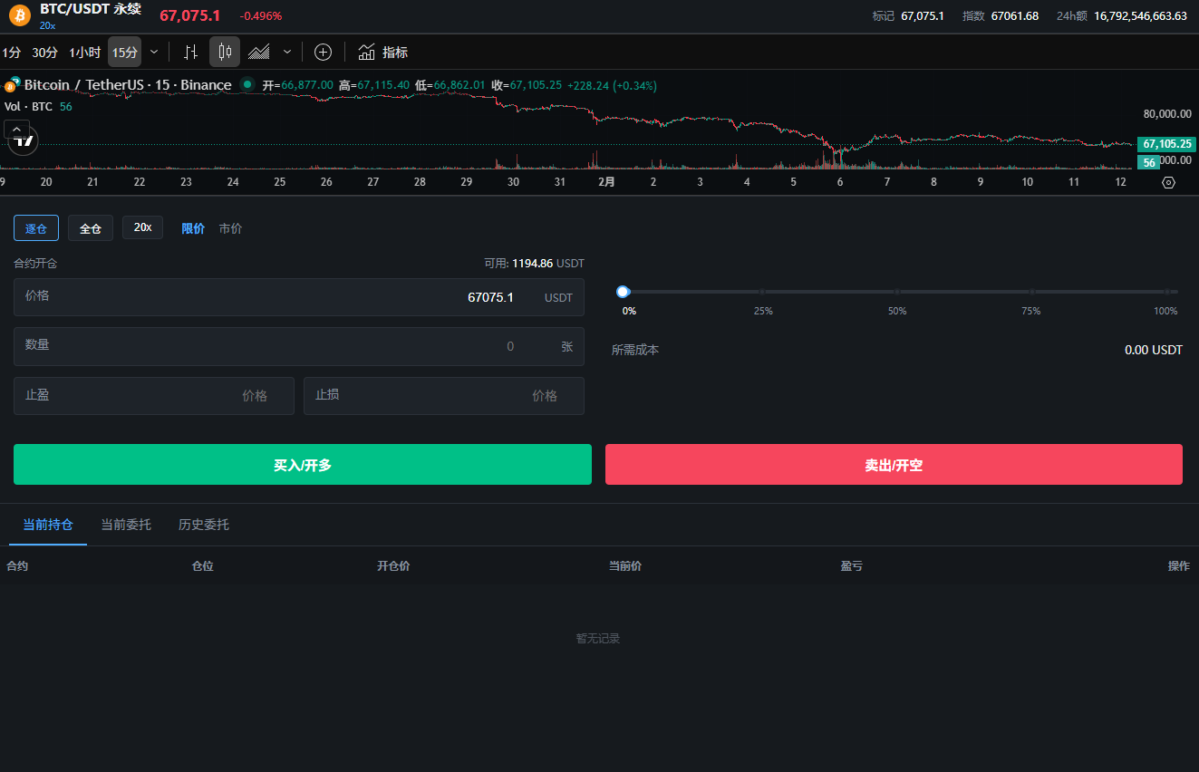This screenshot has height=772, width=1199.
Task: Select the bars chart style icon
Action: point(190,53)
